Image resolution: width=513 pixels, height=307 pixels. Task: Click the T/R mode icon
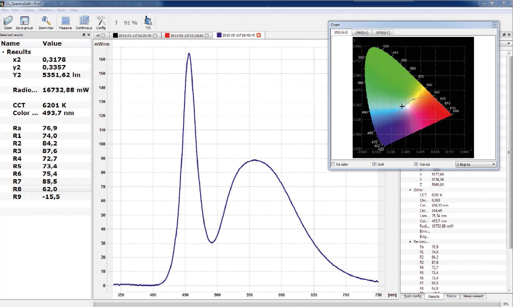click(147, 21)
